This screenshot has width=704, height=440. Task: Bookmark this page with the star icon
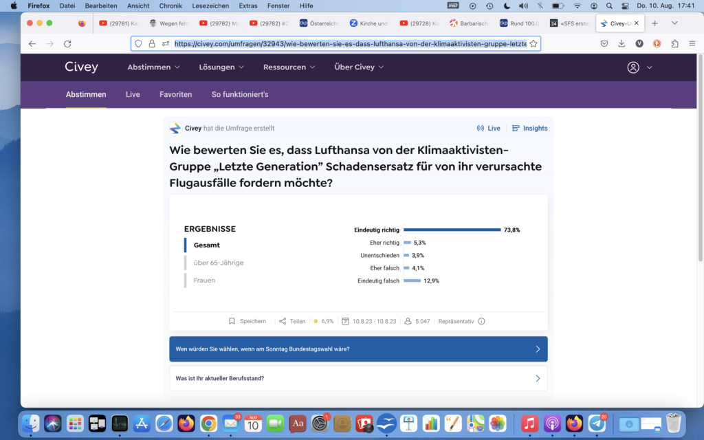pos(533,43)
